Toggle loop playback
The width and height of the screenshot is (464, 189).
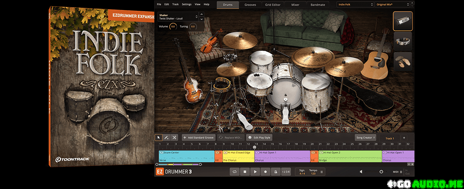click(234, 172)
